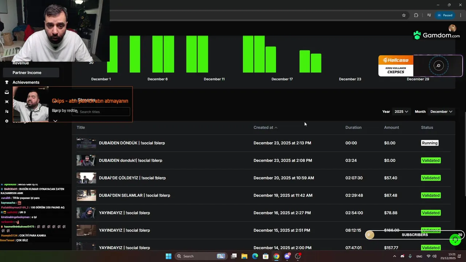
Task: Open the Month December dropdown
Action: (441, 112)
